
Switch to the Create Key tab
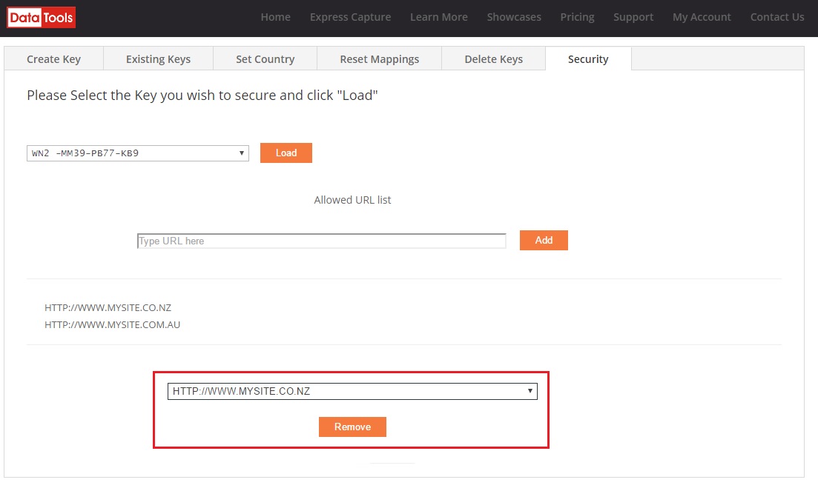53,59
